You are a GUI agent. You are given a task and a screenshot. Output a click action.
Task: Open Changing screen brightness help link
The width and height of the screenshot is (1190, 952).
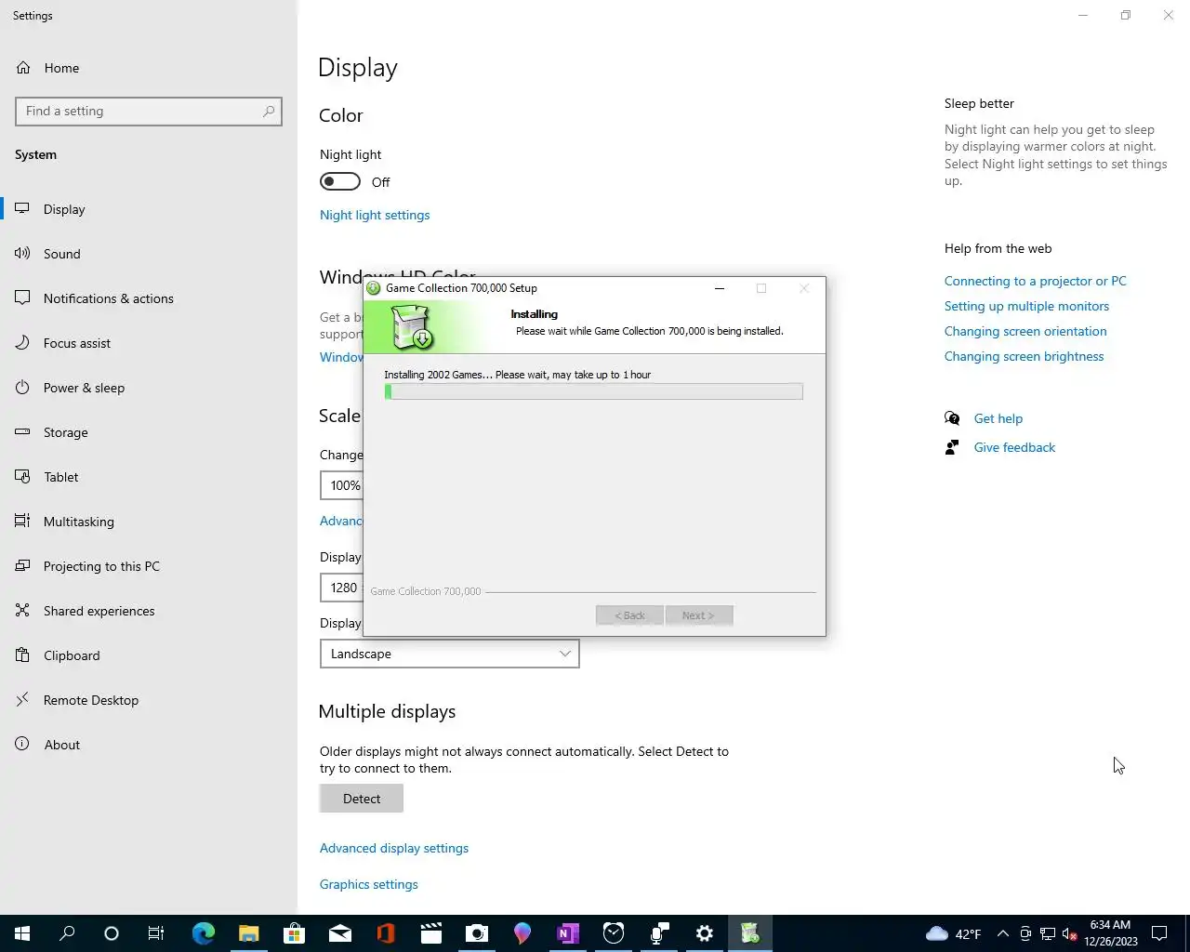click(x=1025, y=356)
